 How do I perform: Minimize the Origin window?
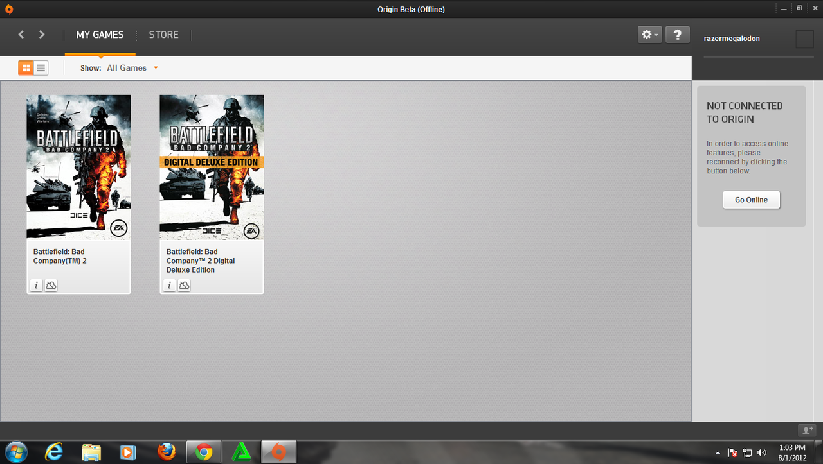(x=783, y=8)
